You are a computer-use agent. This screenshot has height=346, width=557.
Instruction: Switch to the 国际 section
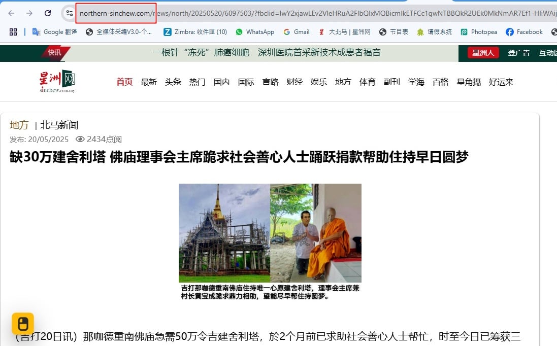(x=246, y=82)
